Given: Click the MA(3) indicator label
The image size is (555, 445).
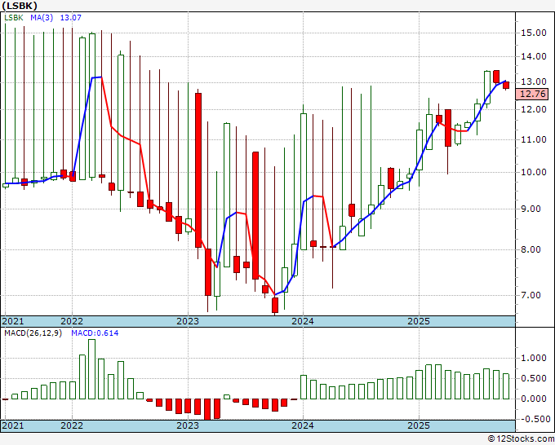Looking at the screenshot, I should click(x=42, y=17).
